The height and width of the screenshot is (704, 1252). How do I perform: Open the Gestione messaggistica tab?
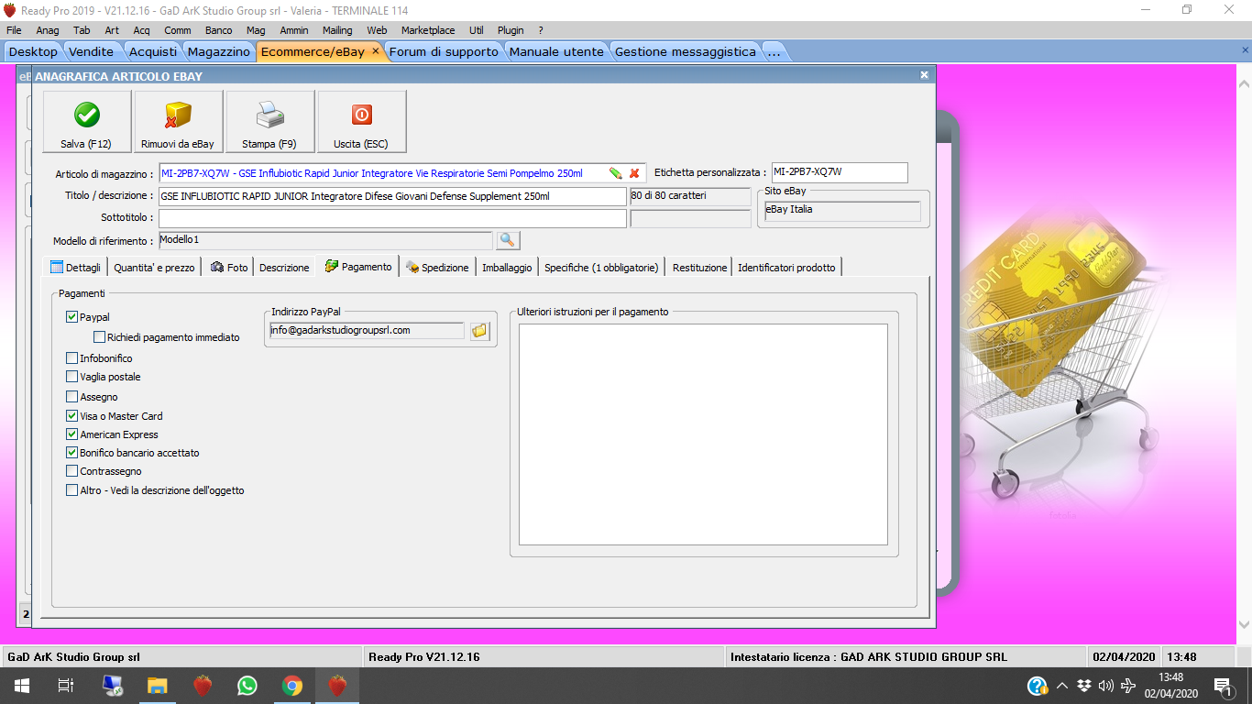(x=686, y=51)
